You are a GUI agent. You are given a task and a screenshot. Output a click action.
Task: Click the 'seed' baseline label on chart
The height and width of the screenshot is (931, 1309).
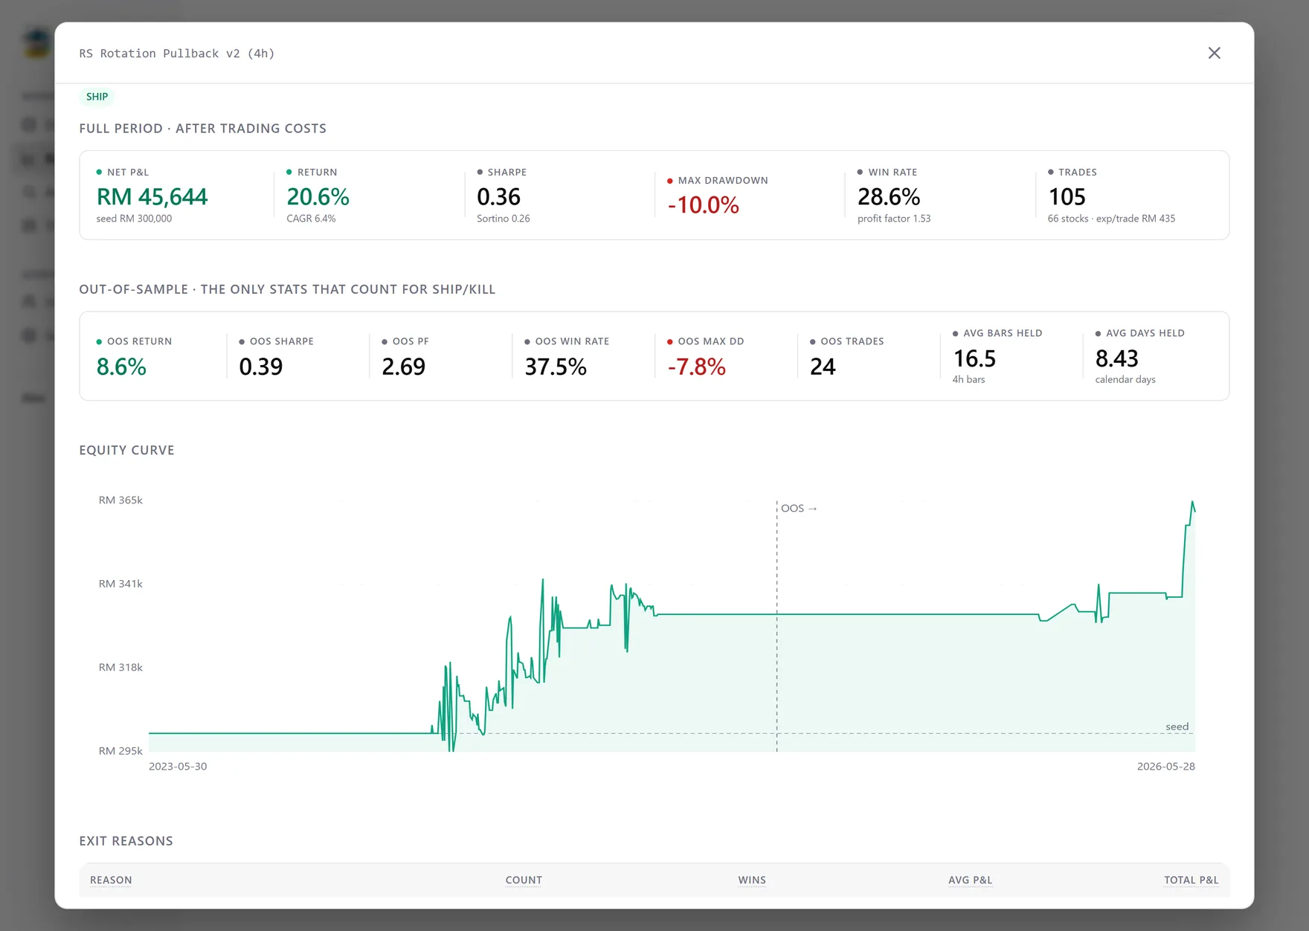click(1177, 727)
